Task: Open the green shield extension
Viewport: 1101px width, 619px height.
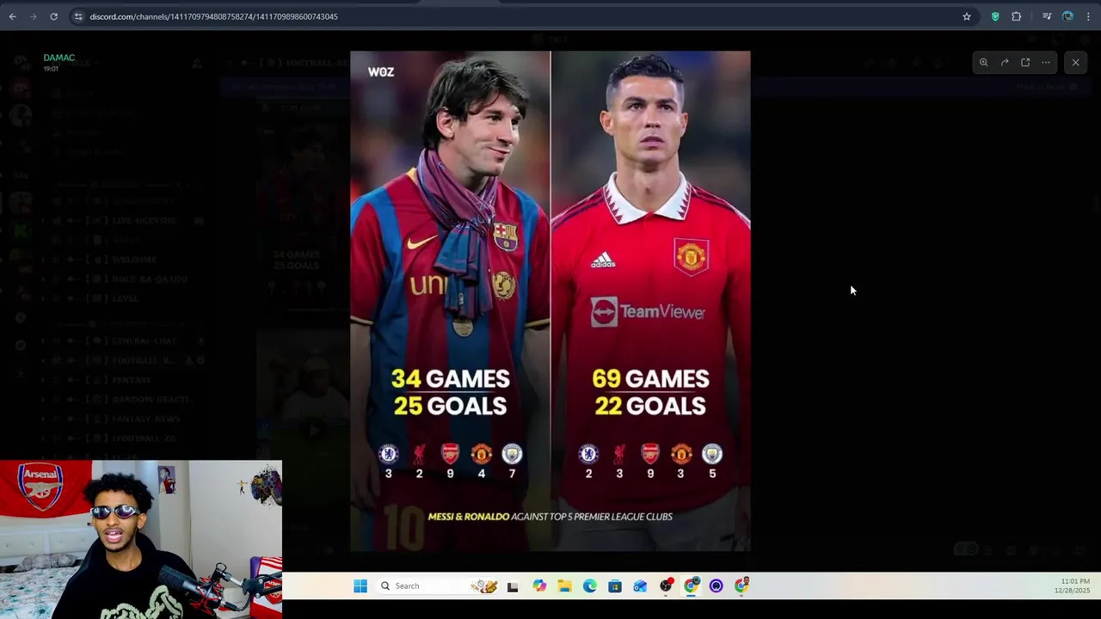Action: 995,16
